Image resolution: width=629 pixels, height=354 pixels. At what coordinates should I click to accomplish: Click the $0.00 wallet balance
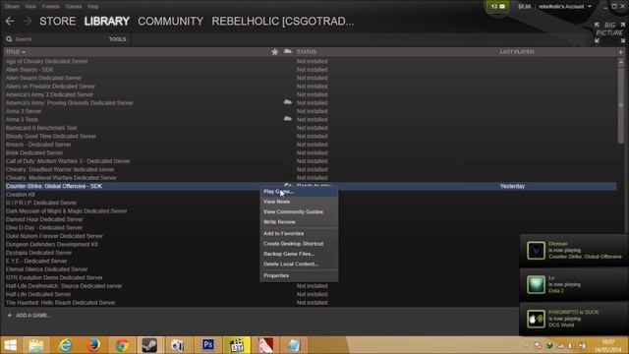524,7
